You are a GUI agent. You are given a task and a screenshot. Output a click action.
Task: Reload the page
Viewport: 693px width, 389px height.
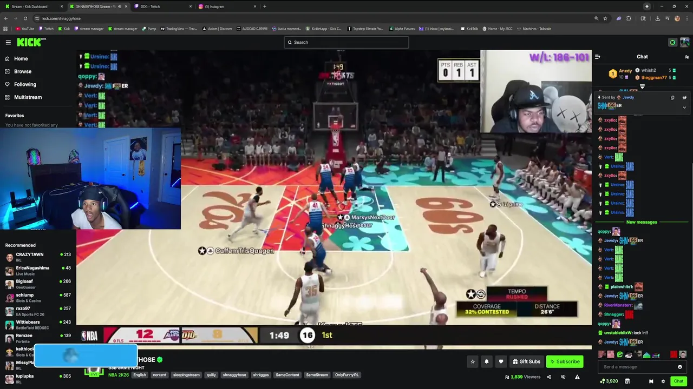pos(25,18)
